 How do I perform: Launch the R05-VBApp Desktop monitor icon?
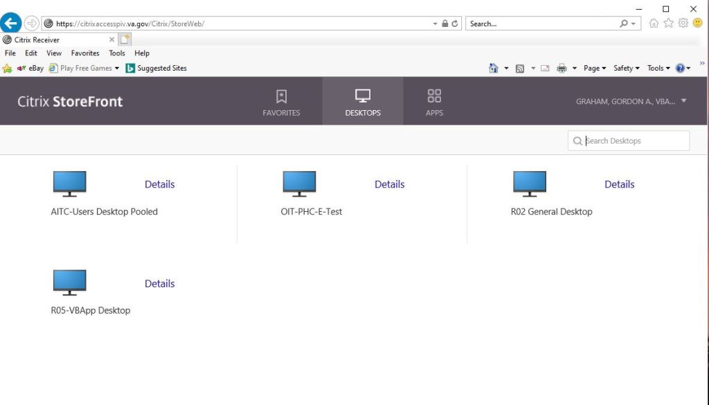pos(69,281)
